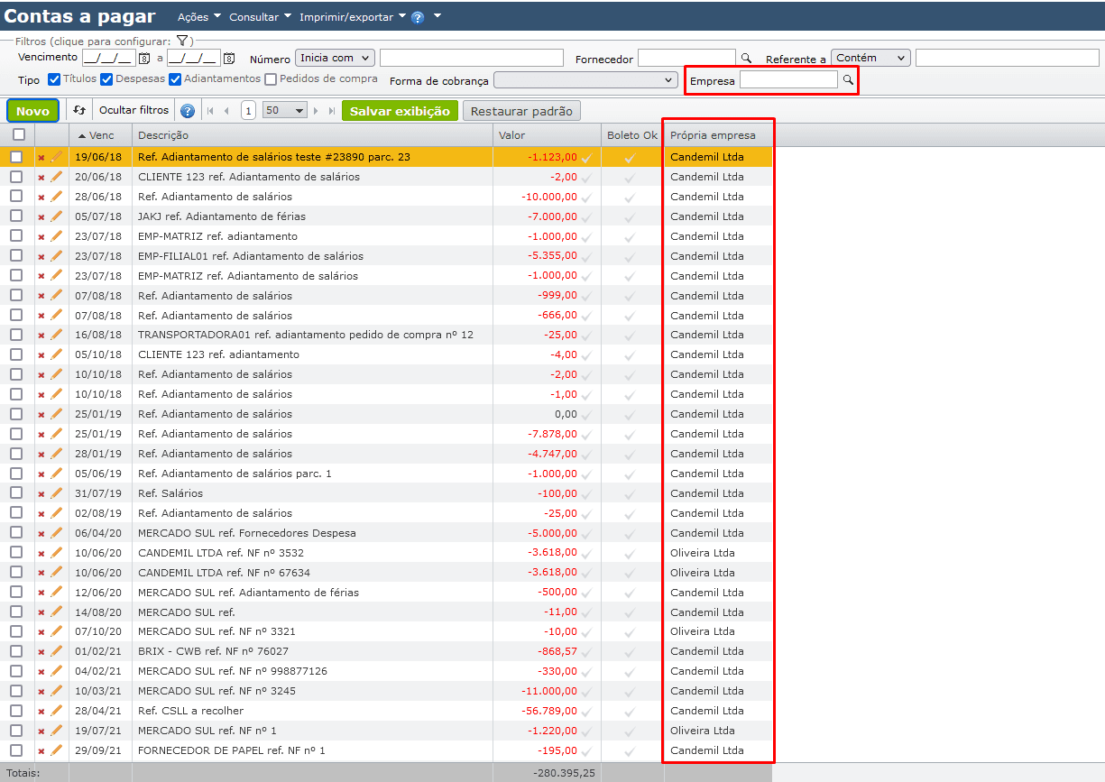The height and width of the screenshot is (782, 1105).
Task: Click the Restaurar padrão button
Action: tap(521, 111)
